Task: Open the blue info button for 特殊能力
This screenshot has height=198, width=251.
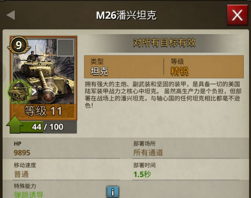Action: coord(113,192)
